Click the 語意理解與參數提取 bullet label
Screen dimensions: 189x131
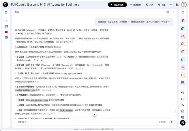(25, 87)
